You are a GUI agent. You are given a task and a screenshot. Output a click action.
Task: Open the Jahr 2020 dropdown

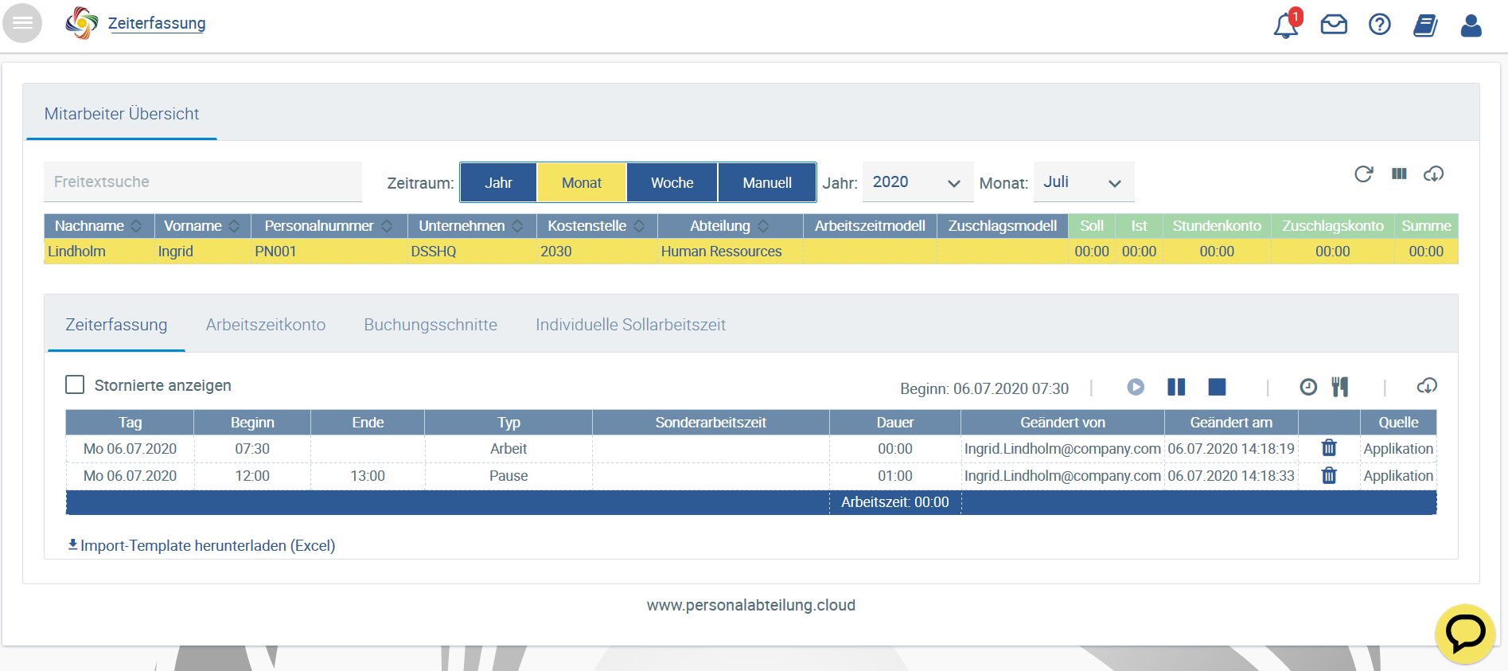(918, 182)
